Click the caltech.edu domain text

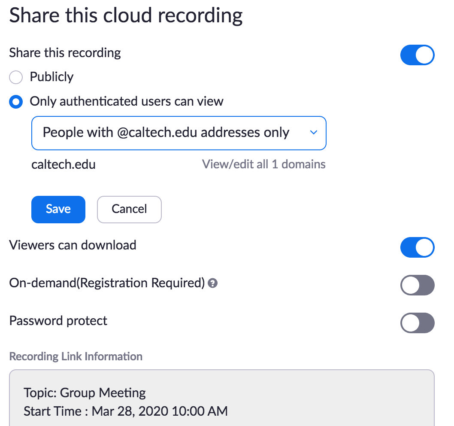tap(64, 164)
